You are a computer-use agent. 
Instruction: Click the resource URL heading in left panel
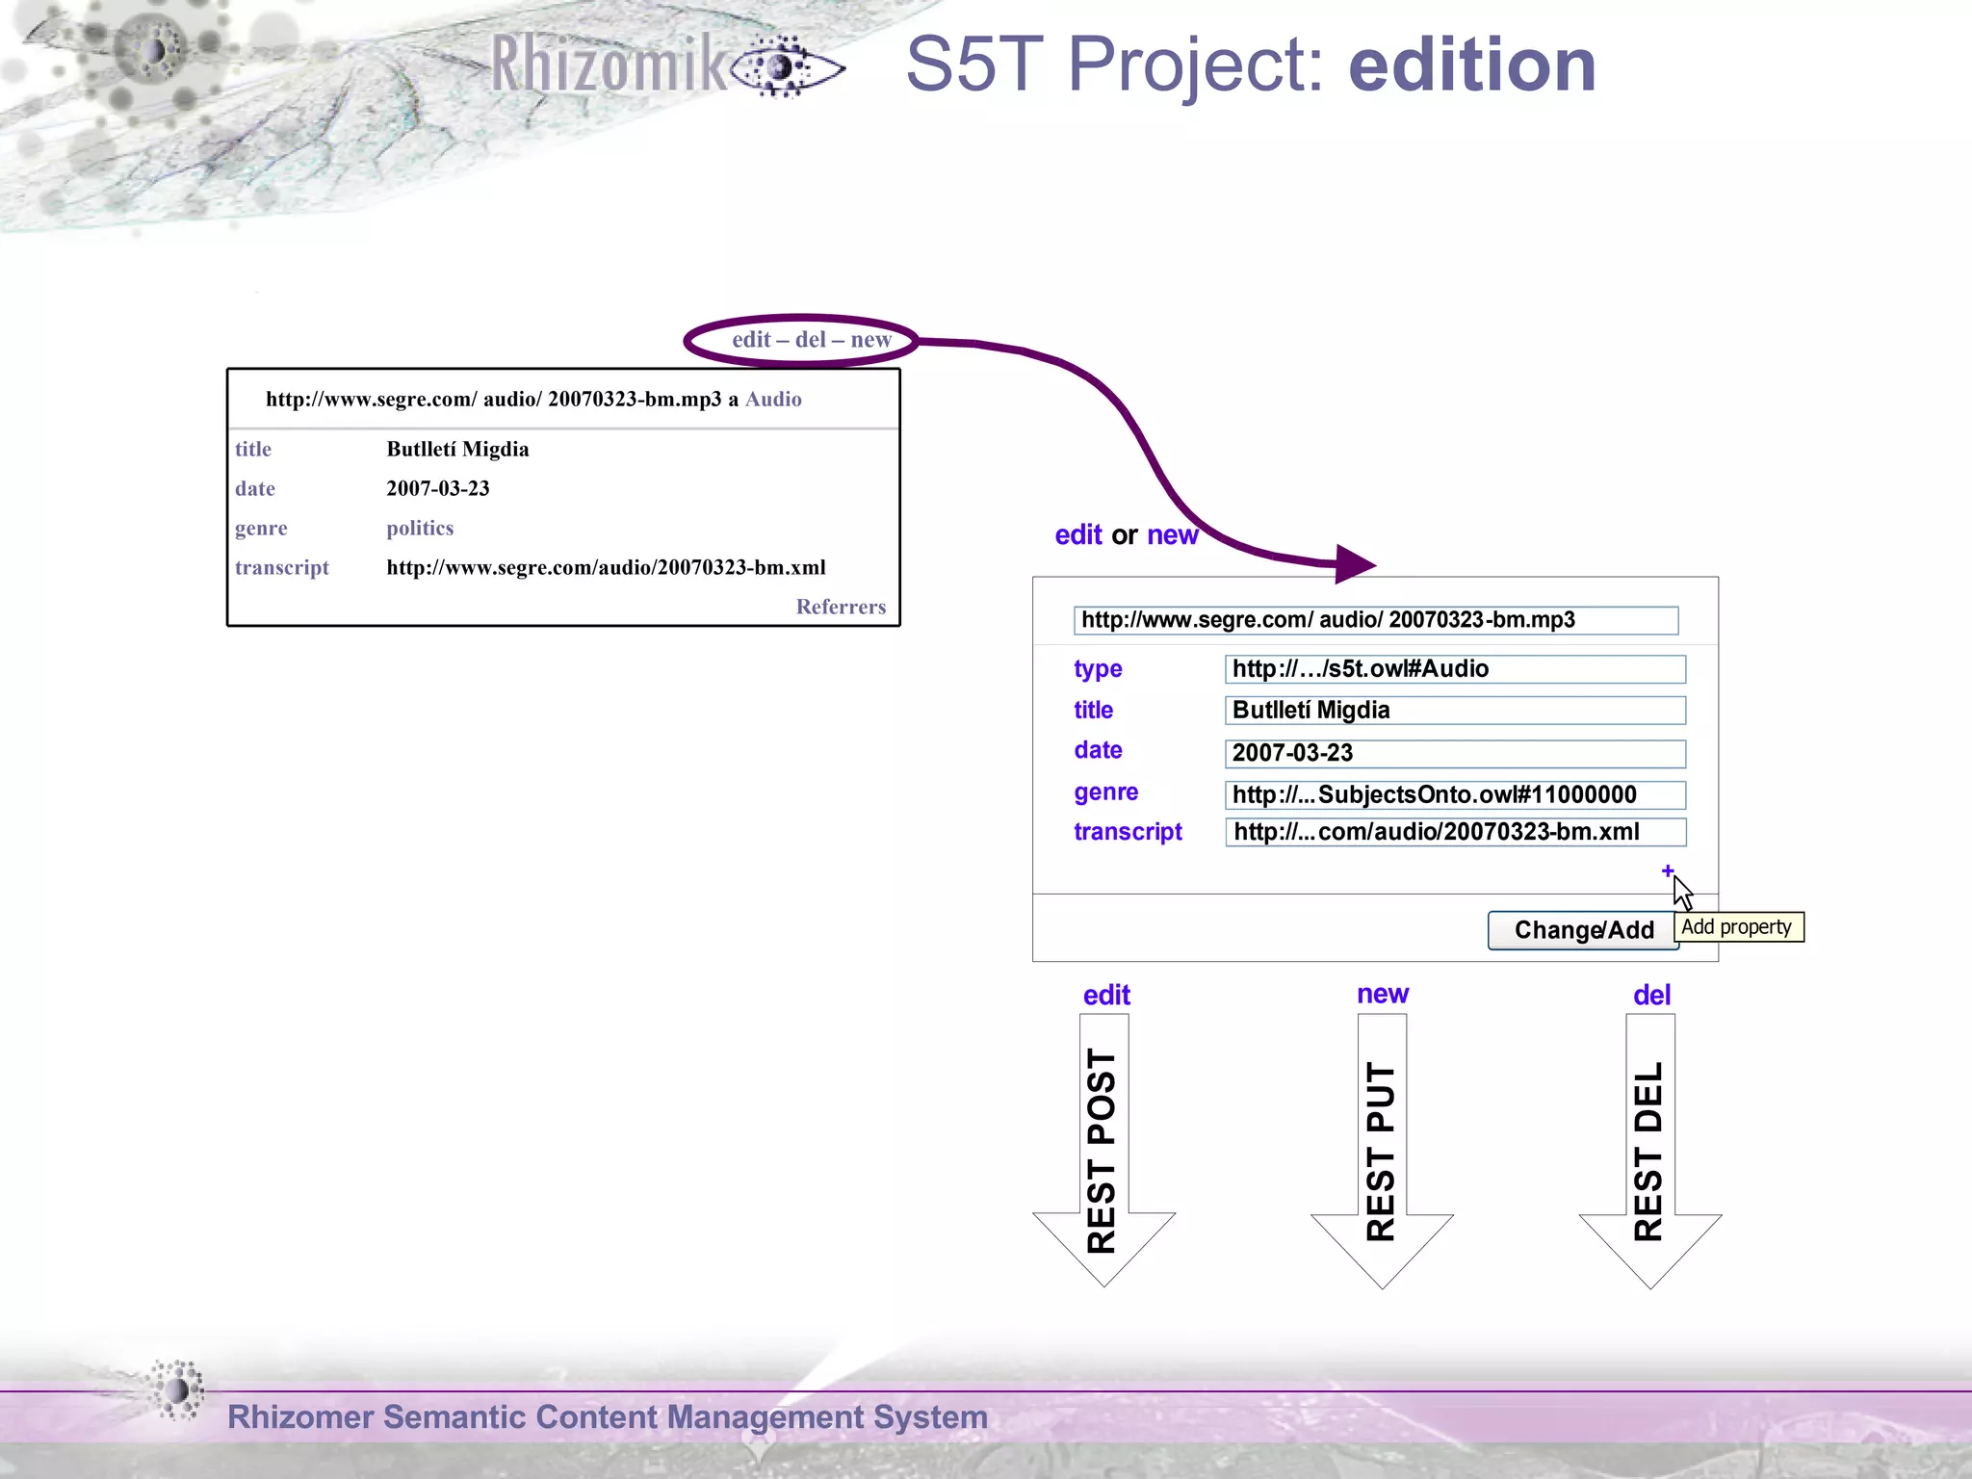493,399
